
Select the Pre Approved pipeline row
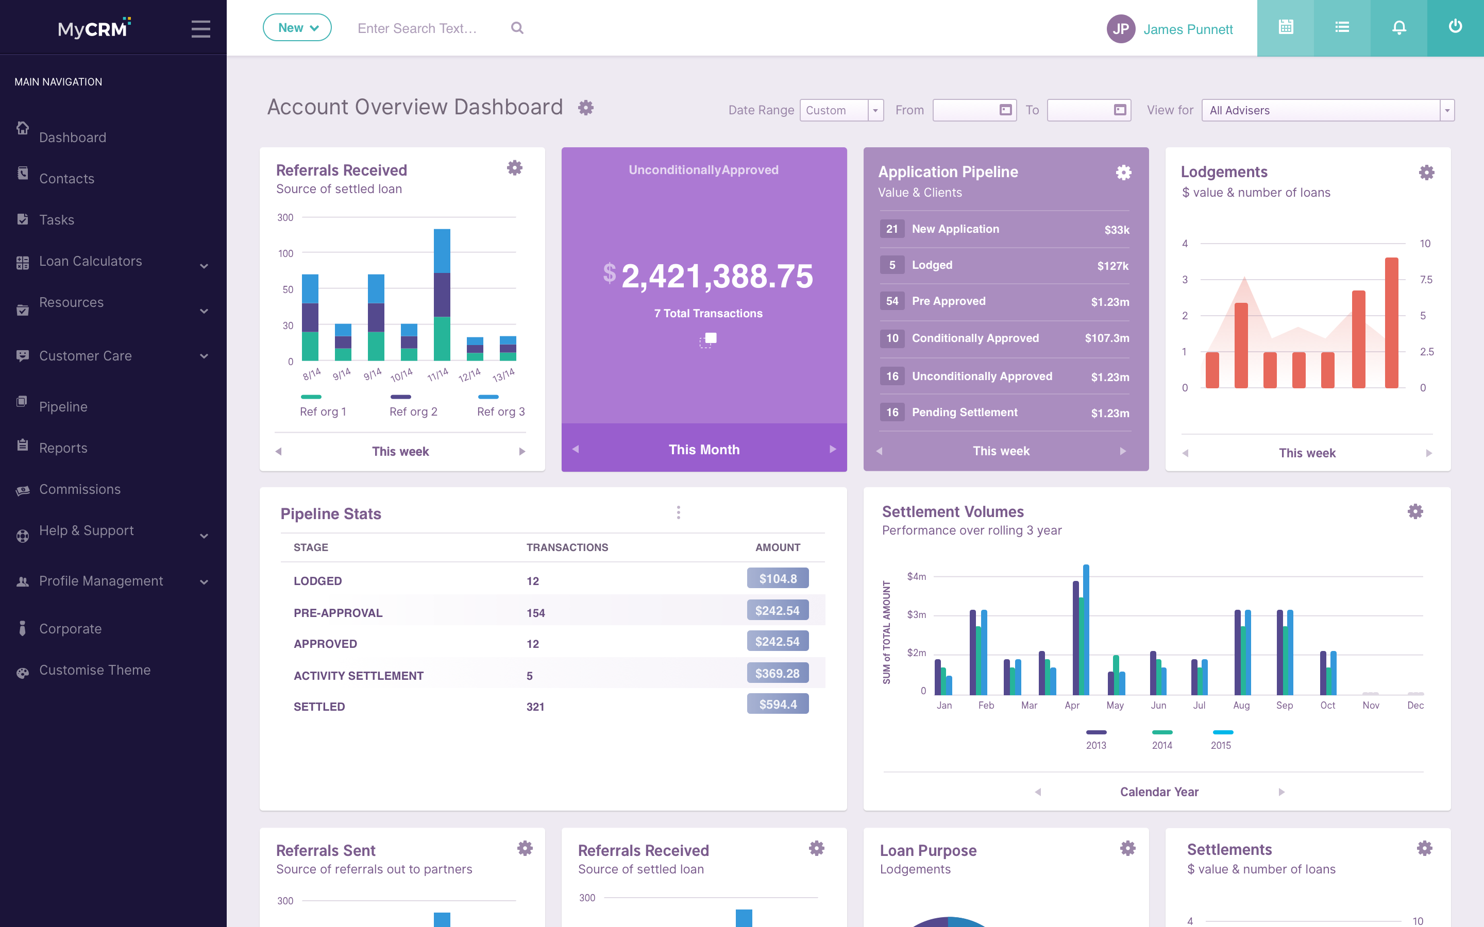tap(1004, 301)
